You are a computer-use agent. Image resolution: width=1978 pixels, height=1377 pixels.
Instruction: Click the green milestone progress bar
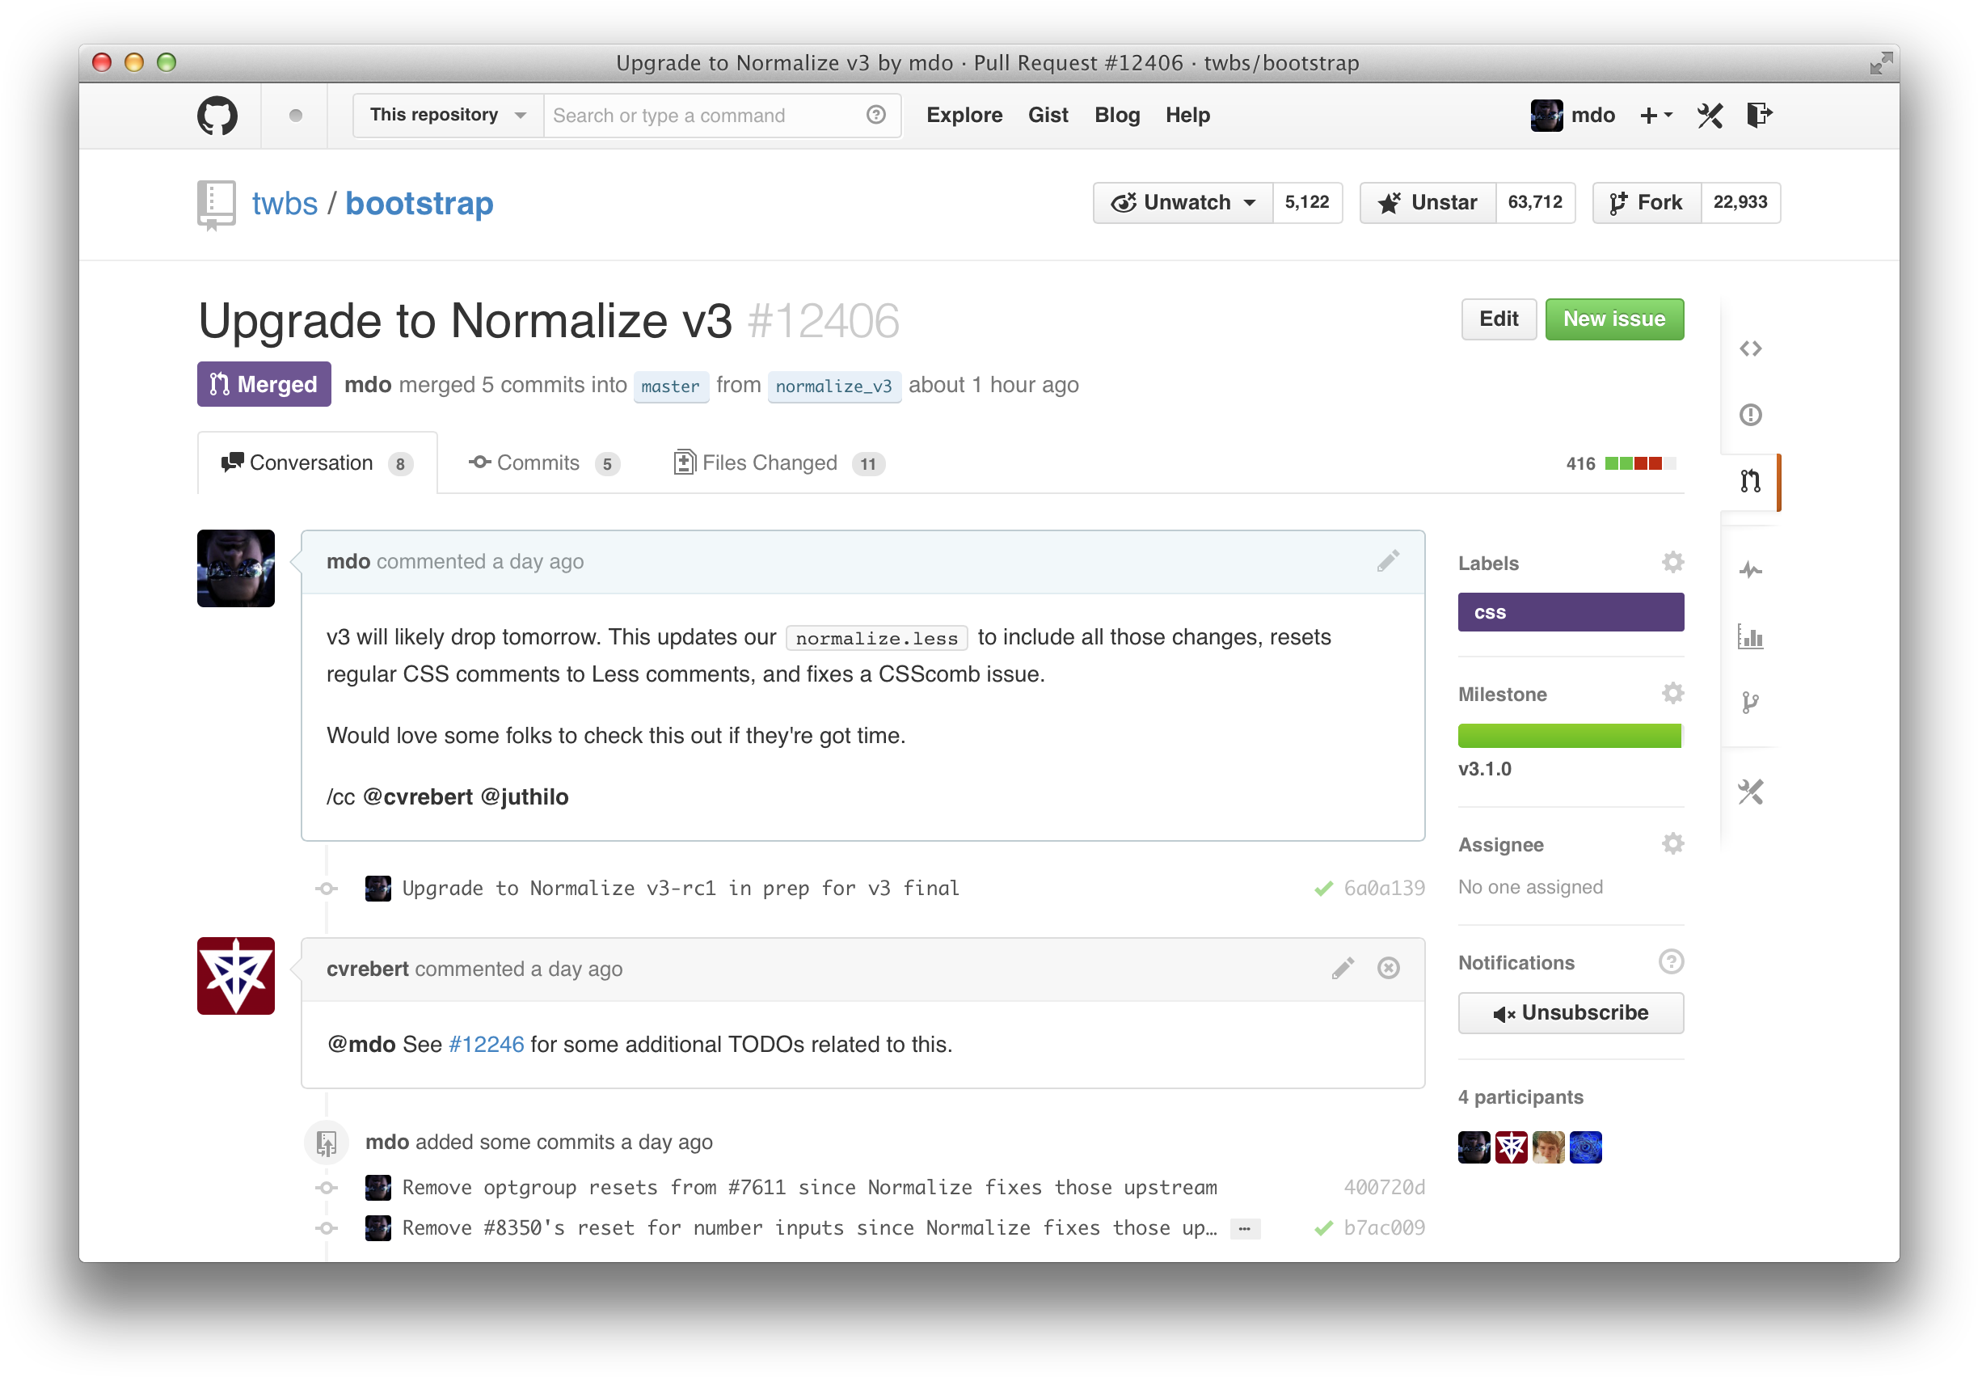(x=1570, y=735)
